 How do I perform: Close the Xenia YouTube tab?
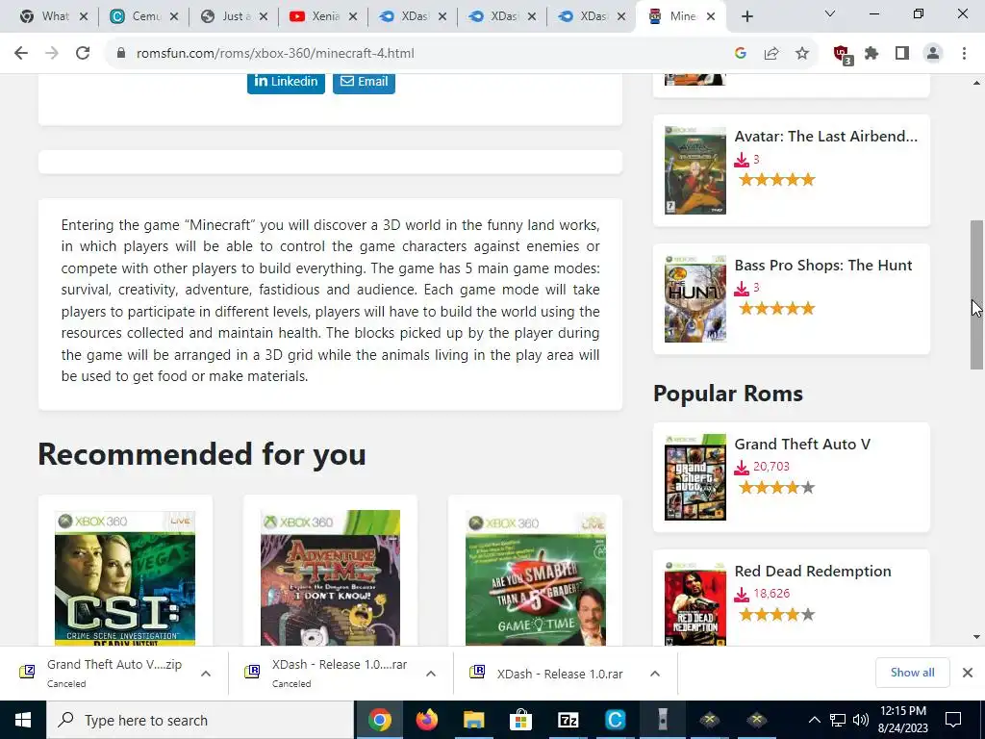(x=353, y=16)
